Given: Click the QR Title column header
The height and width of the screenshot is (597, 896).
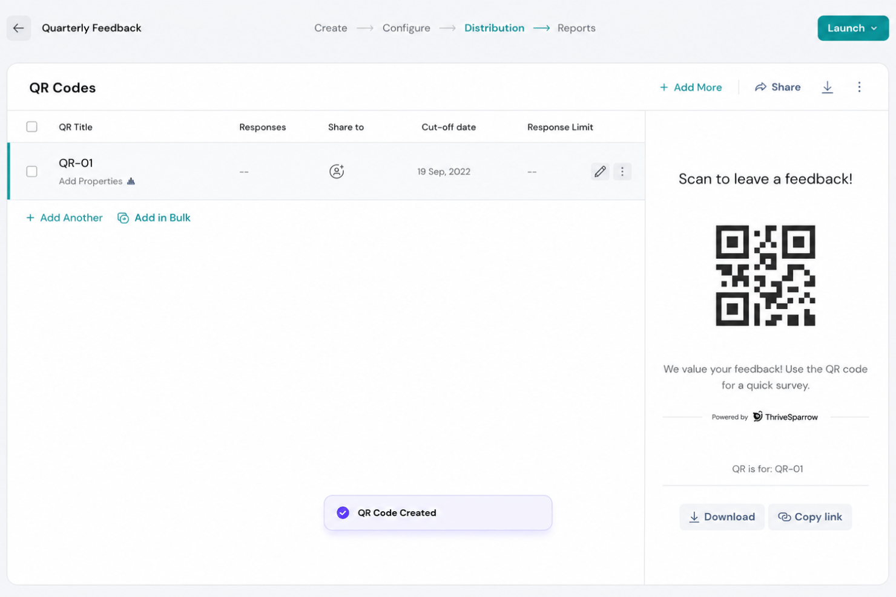Looking at the screenshot, I should [76, 127].
